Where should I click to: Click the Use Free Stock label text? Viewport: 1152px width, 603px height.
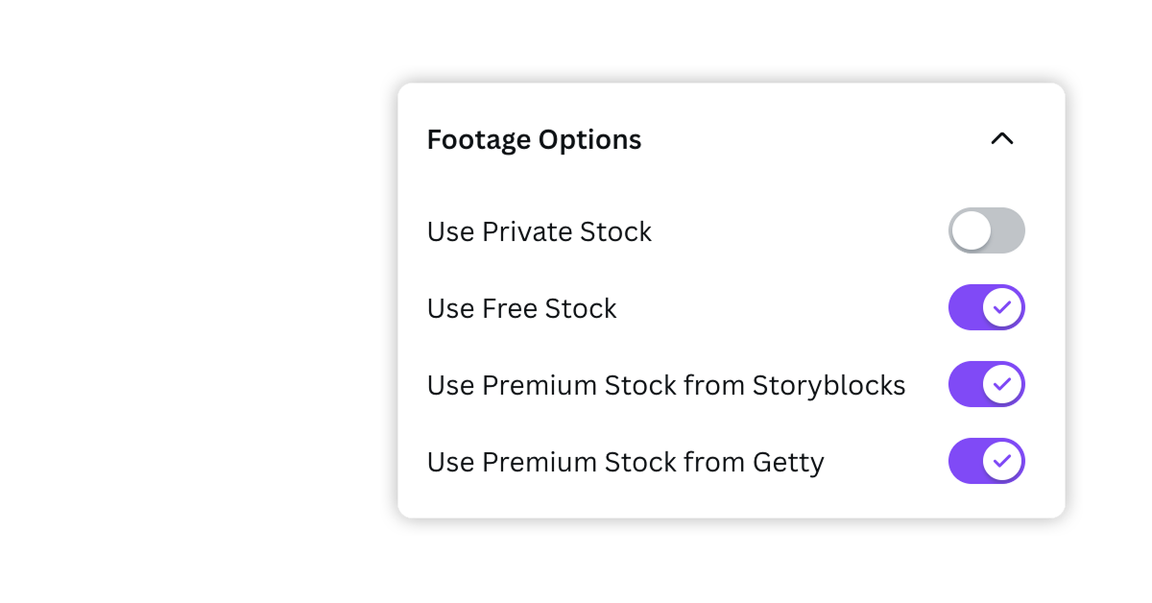click(521, 307)
